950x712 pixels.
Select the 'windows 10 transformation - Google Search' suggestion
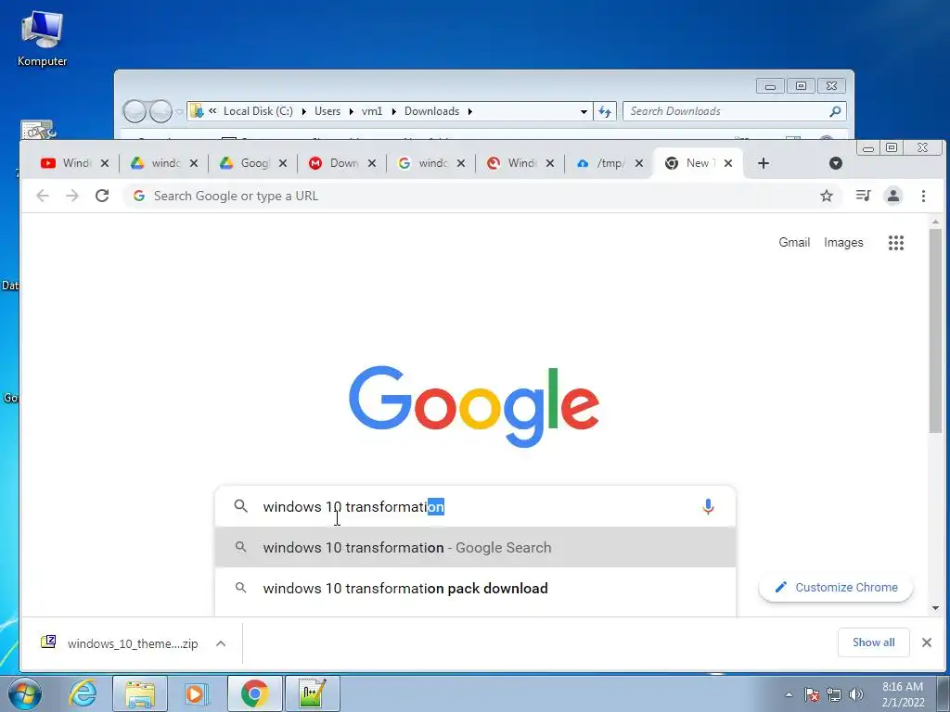tap(476, 547)
